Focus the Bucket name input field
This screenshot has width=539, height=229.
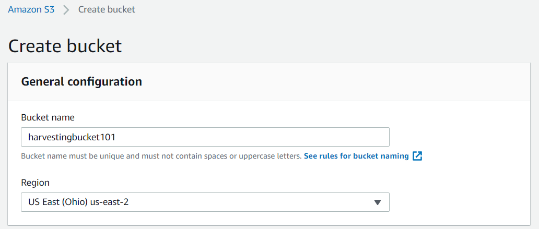(205, 137)
